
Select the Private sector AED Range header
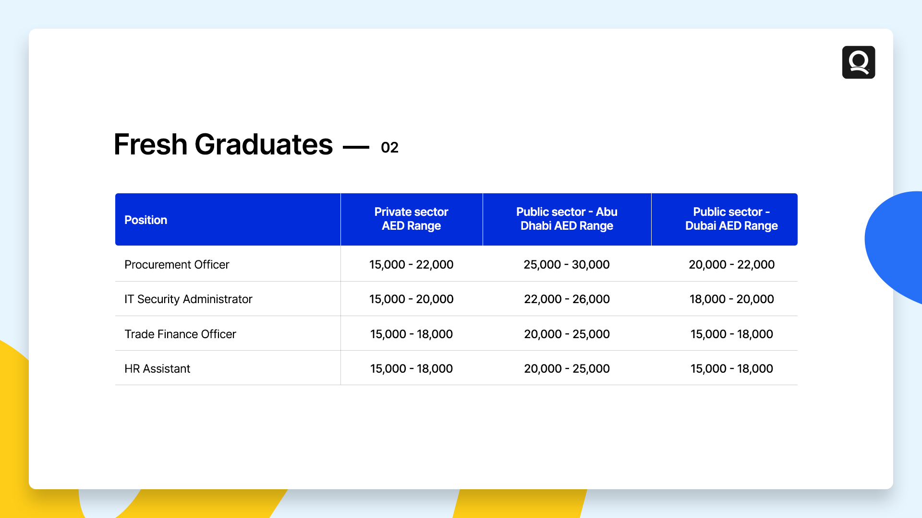411,219
